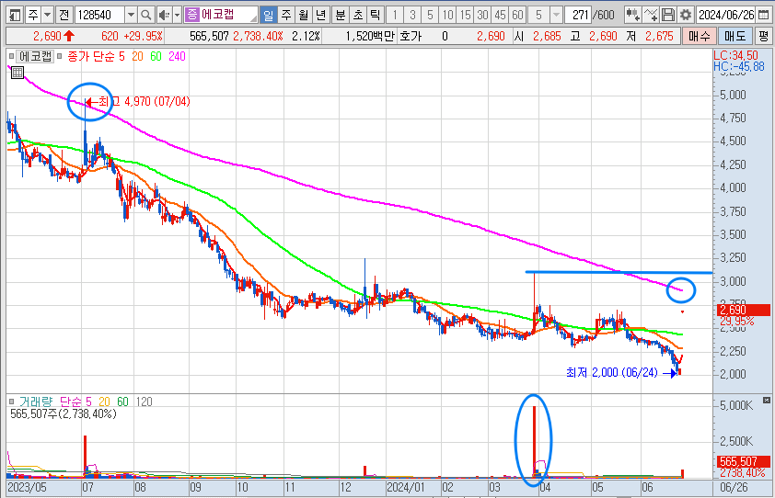Click the 매도 sell button
Image resolution: width=775 pixels, height=498 pixels.
tap(735, 36)
